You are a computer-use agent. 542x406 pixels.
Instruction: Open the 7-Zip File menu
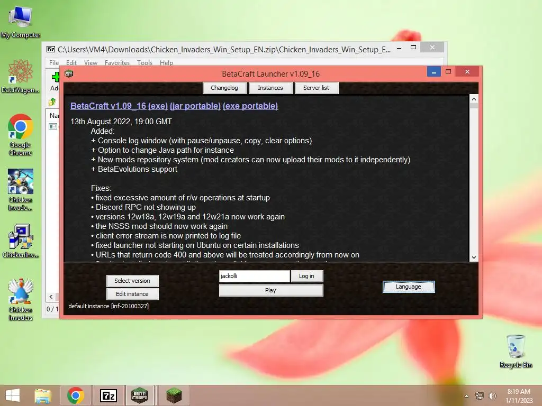tap(54, 63)
